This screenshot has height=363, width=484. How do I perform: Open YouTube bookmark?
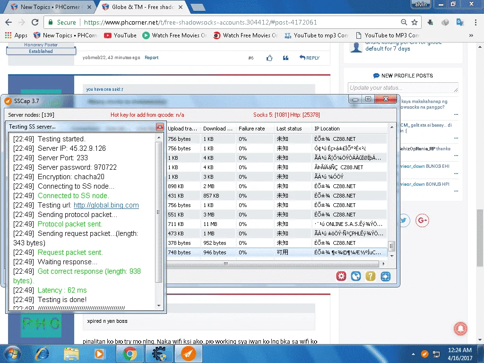(121, 35)
